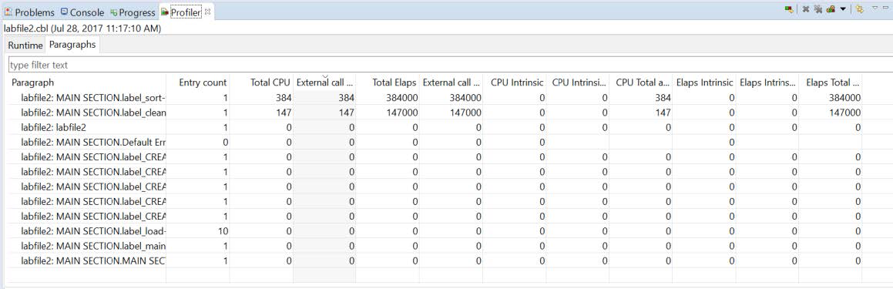893x289 pixels.
Task: Sort by the 'CPU Intrinsic' column header
Action: (x=514, y=82)
